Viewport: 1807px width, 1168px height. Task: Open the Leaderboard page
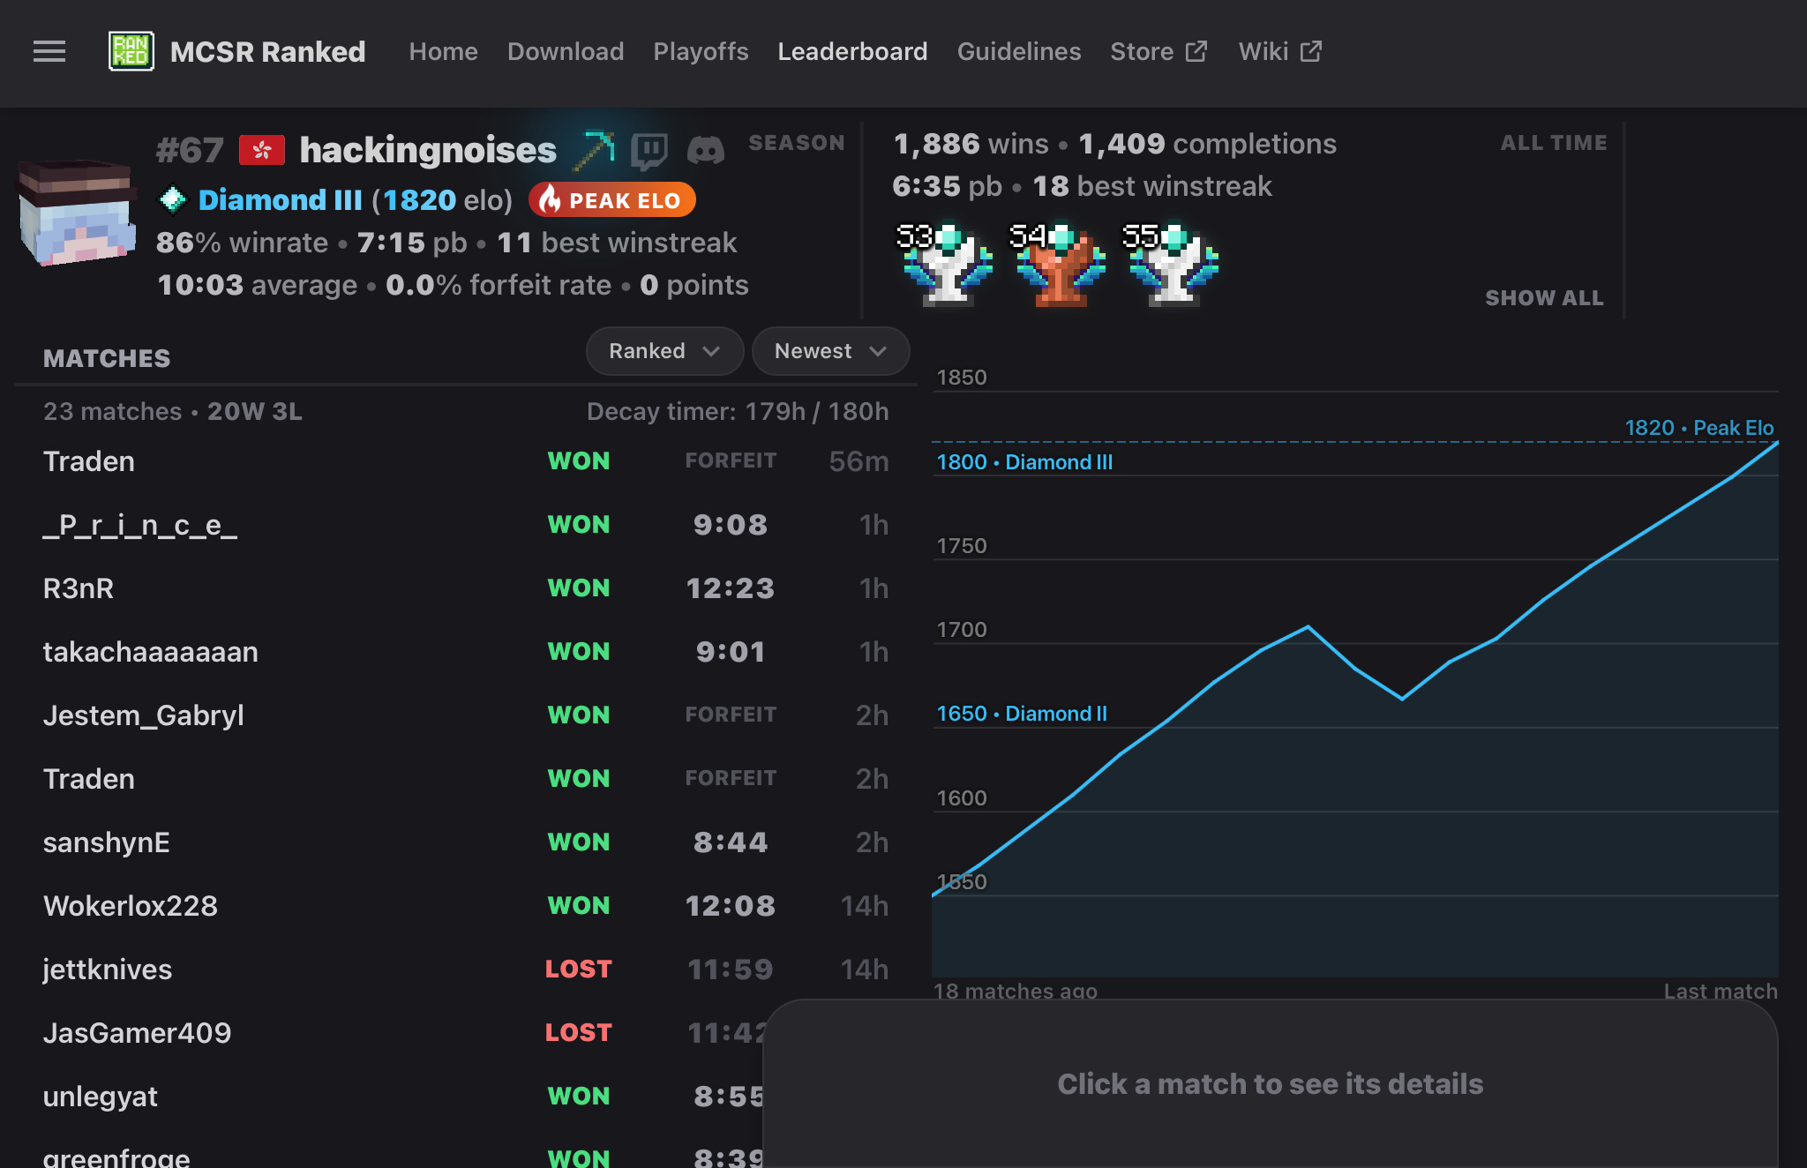(852, 51)
